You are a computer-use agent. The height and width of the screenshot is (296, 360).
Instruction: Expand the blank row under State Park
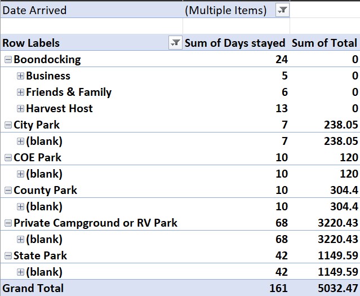(20, 272)
